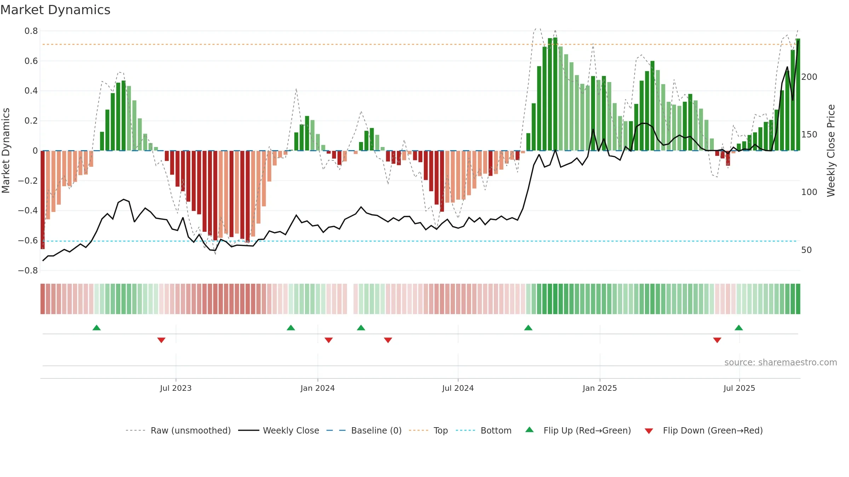849x477 pixels.
Task: Click the 0.4 left axis tick label
Action: 31,91
